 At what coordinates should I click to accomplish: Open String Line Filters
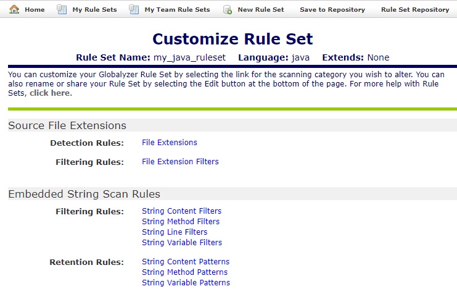point(175,232)
